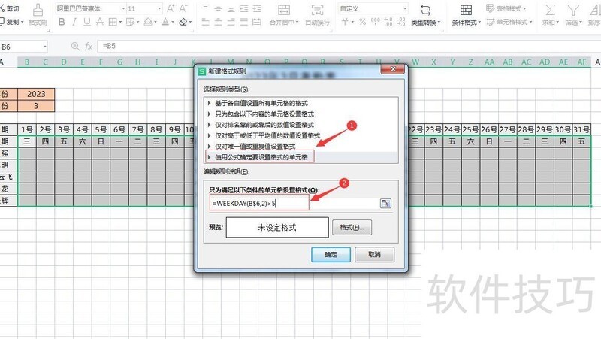Screen dimensions: 601x339
Task: Click the magnifier icon in the formula bar
Action: tap(75, 47)
